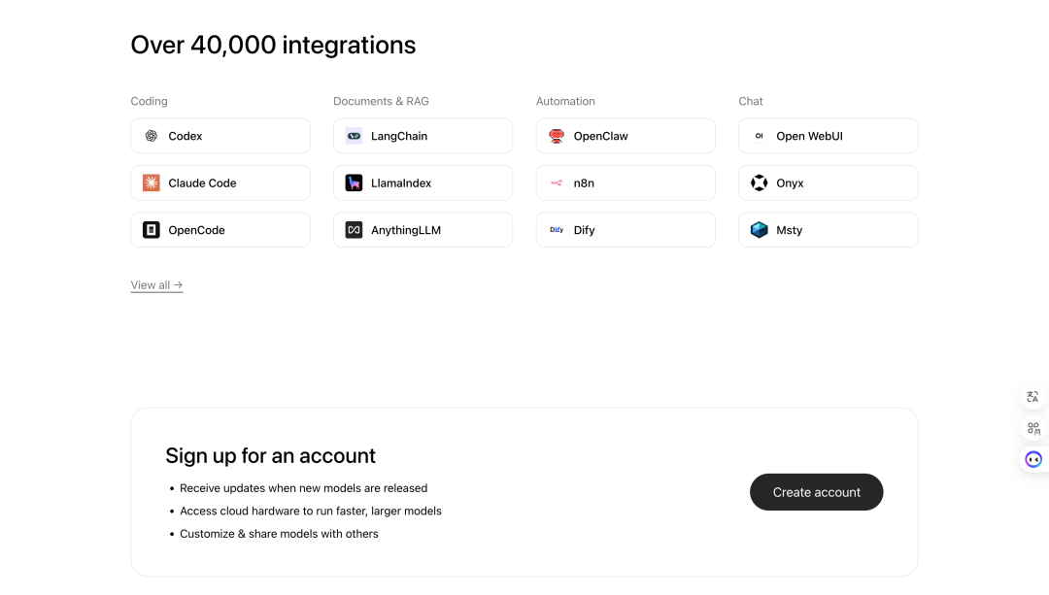The image size is (1049, 595).
Task: Open the Codex integration card
Action: (x=220, y=136)
